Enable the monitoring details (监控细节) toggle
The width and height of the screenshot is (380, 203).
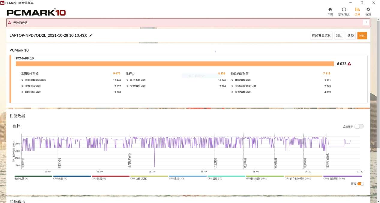[359, 126]
